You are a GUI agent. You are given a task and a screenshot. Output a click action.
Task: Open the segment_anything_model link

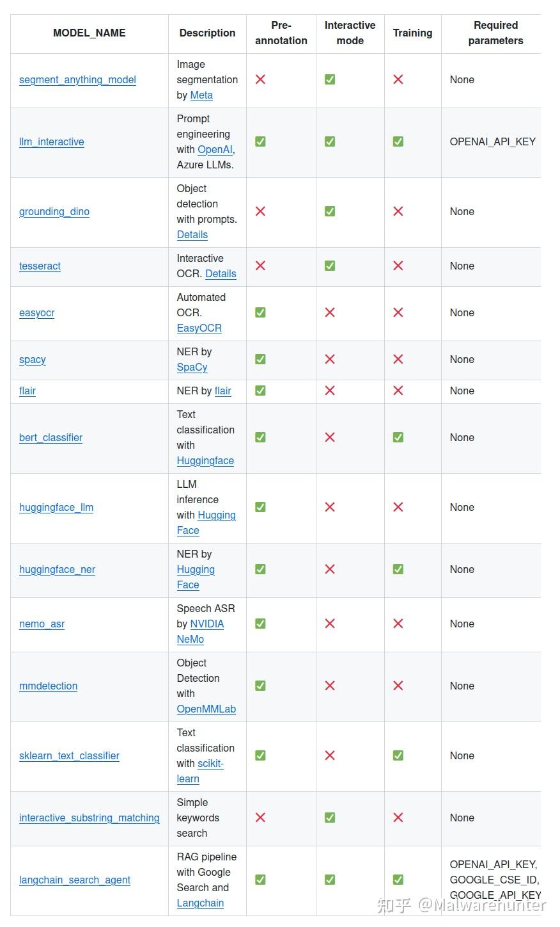[77, 80]
